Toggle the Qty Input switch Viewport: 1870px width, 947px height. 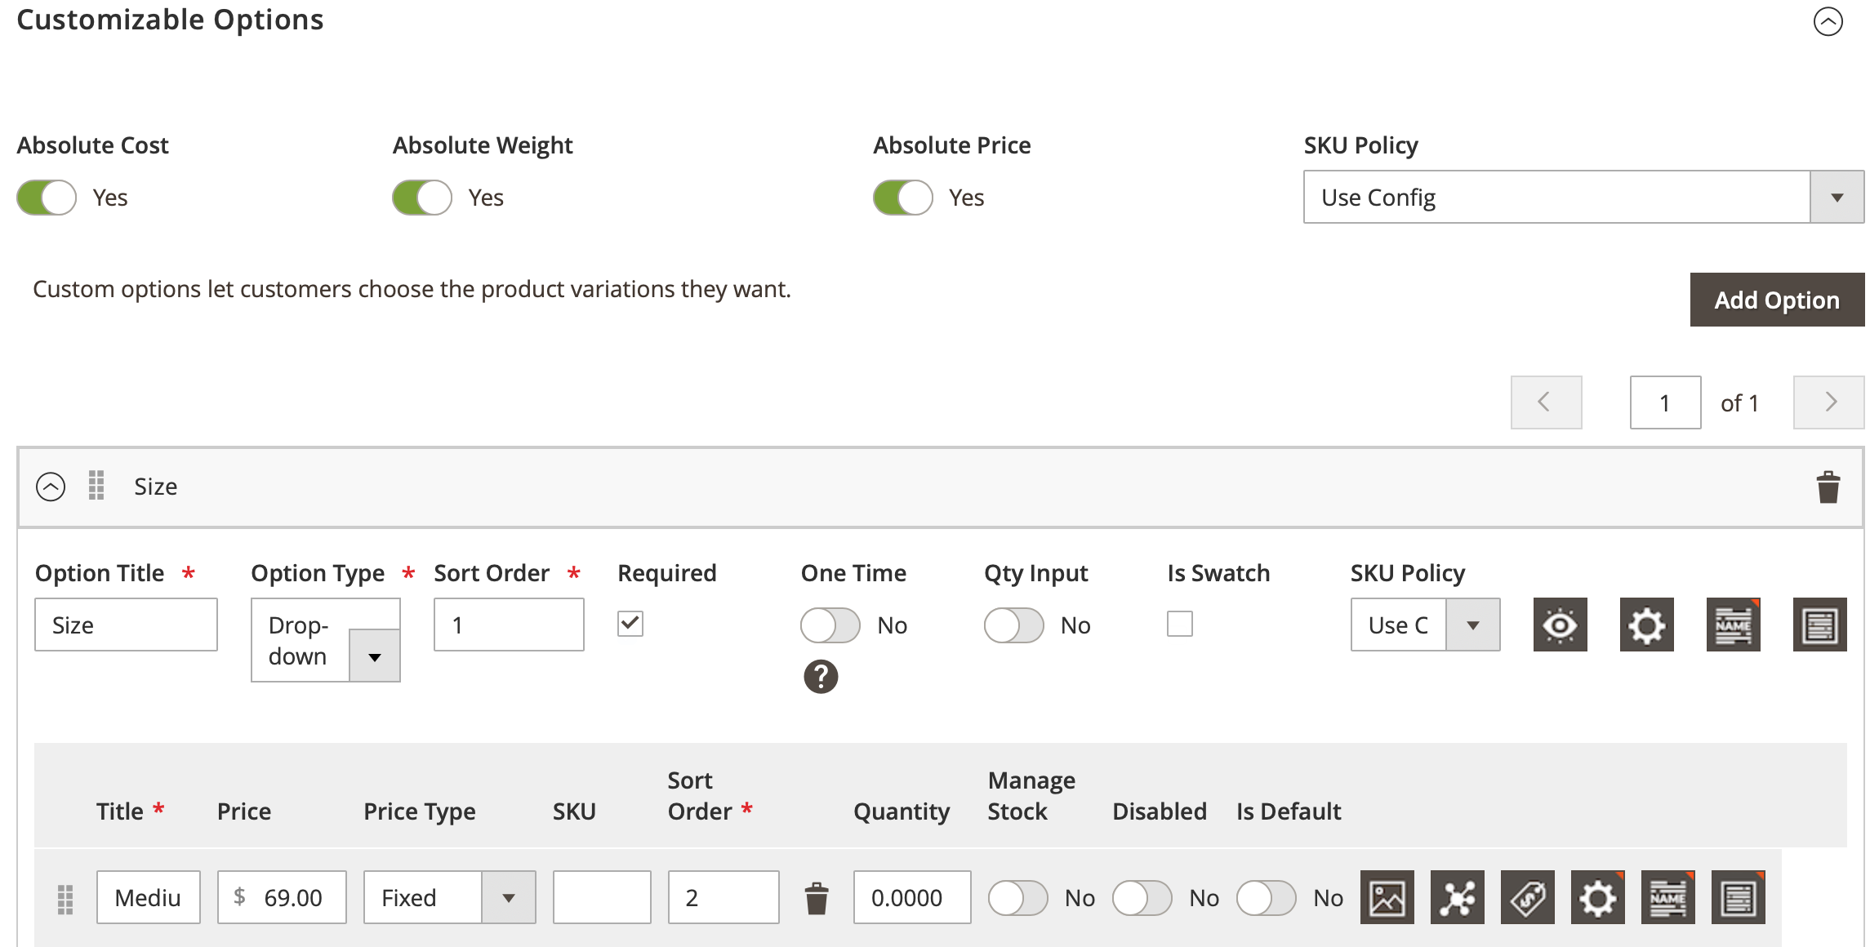click(x=1014, y=625)
